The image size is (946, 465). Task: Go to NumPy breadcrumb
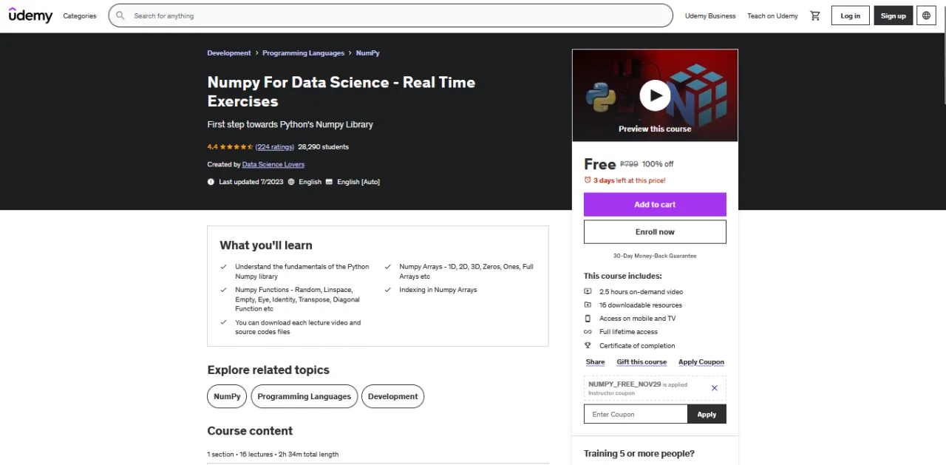[x=367, y=53]
